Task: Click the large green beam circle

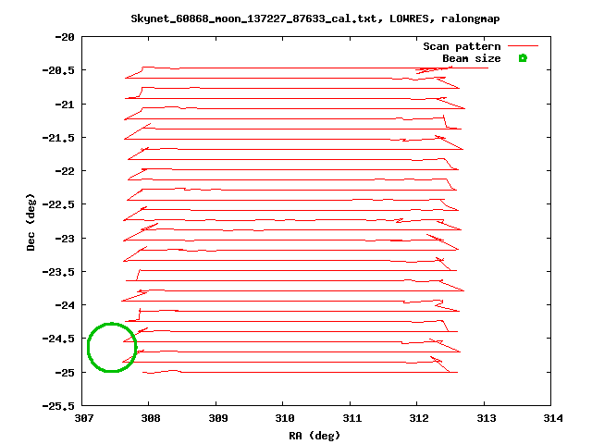Action: click(x=112, y=348)
